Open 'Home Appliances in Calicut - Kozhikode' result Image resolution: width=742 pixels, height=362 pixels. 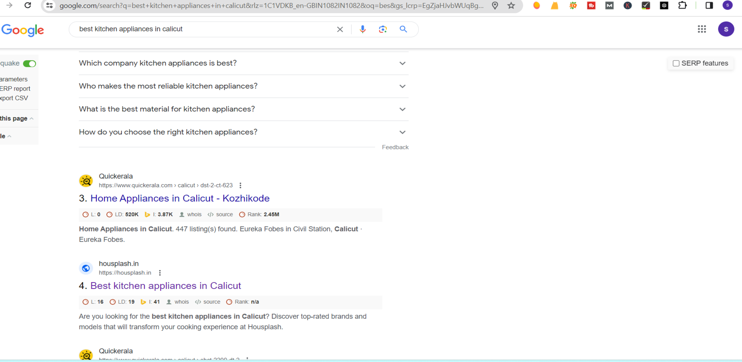[x=180, y=198]
